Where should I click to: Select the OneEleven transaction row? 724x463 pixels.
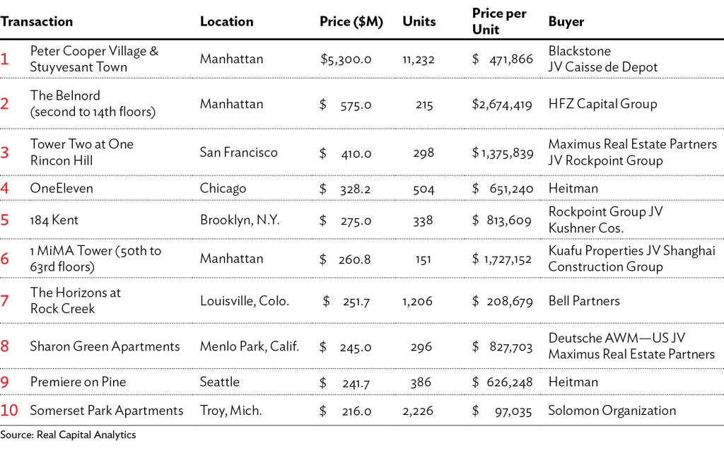(62, 188)
